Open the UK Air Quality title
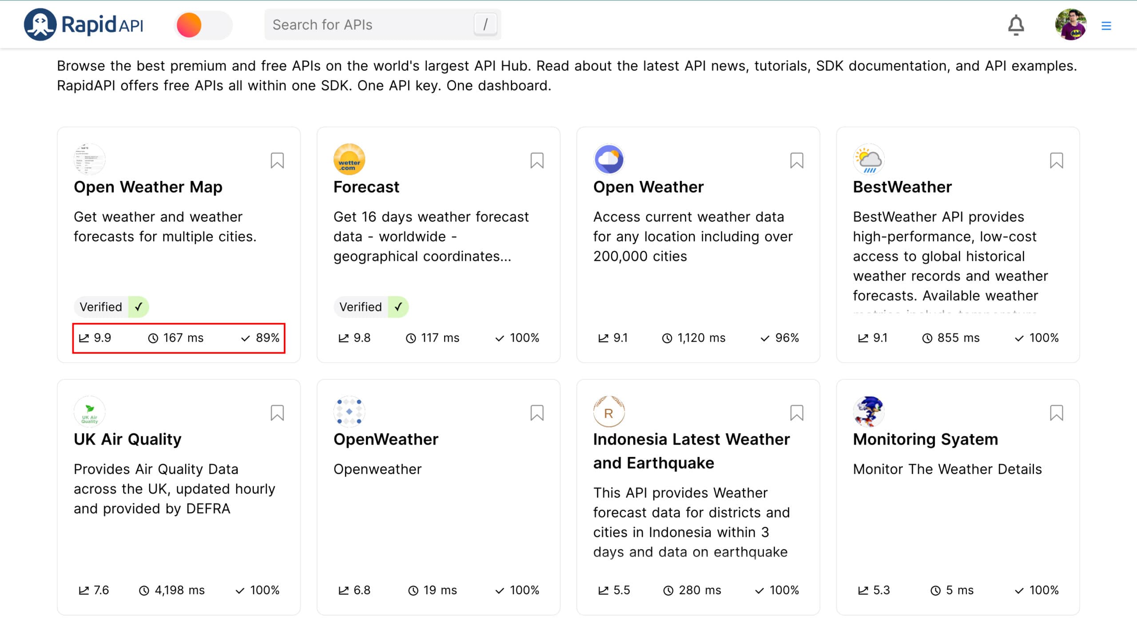The image size is (1137, 623). click(x=127, y=439)
